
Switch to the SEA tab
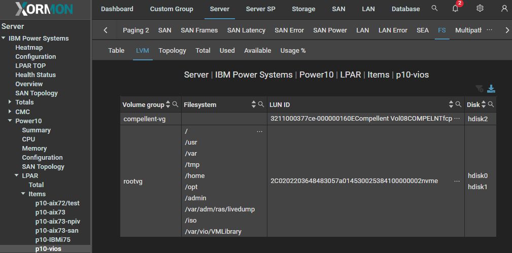click(x=423, y=30)
